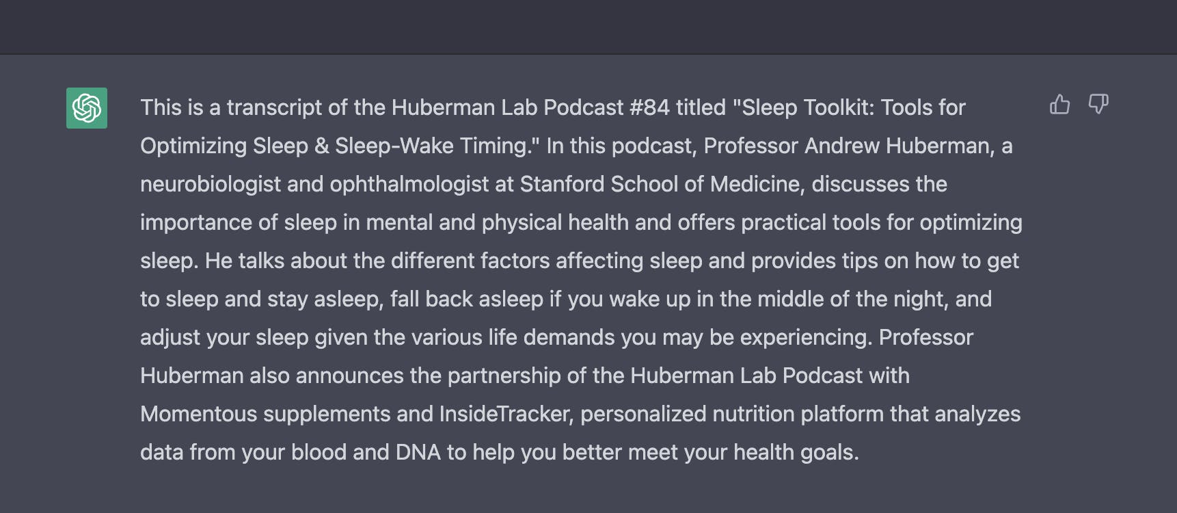
Task: Select the word "Stanford" in the response
Action: tap(563, 184)
